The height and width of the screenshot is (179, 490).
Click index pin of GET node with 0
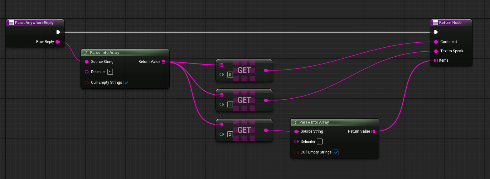point(222,75)
